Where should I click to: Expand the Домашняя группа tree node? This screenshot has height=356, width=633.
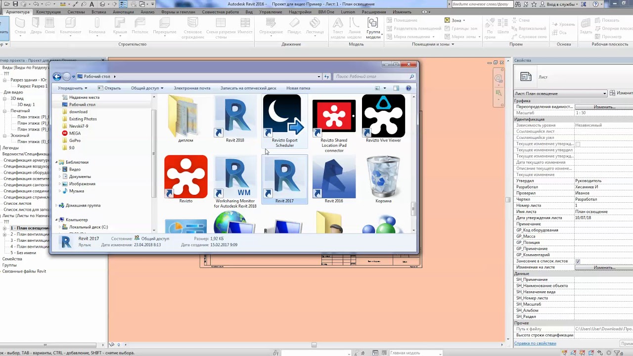coord(56,205)
